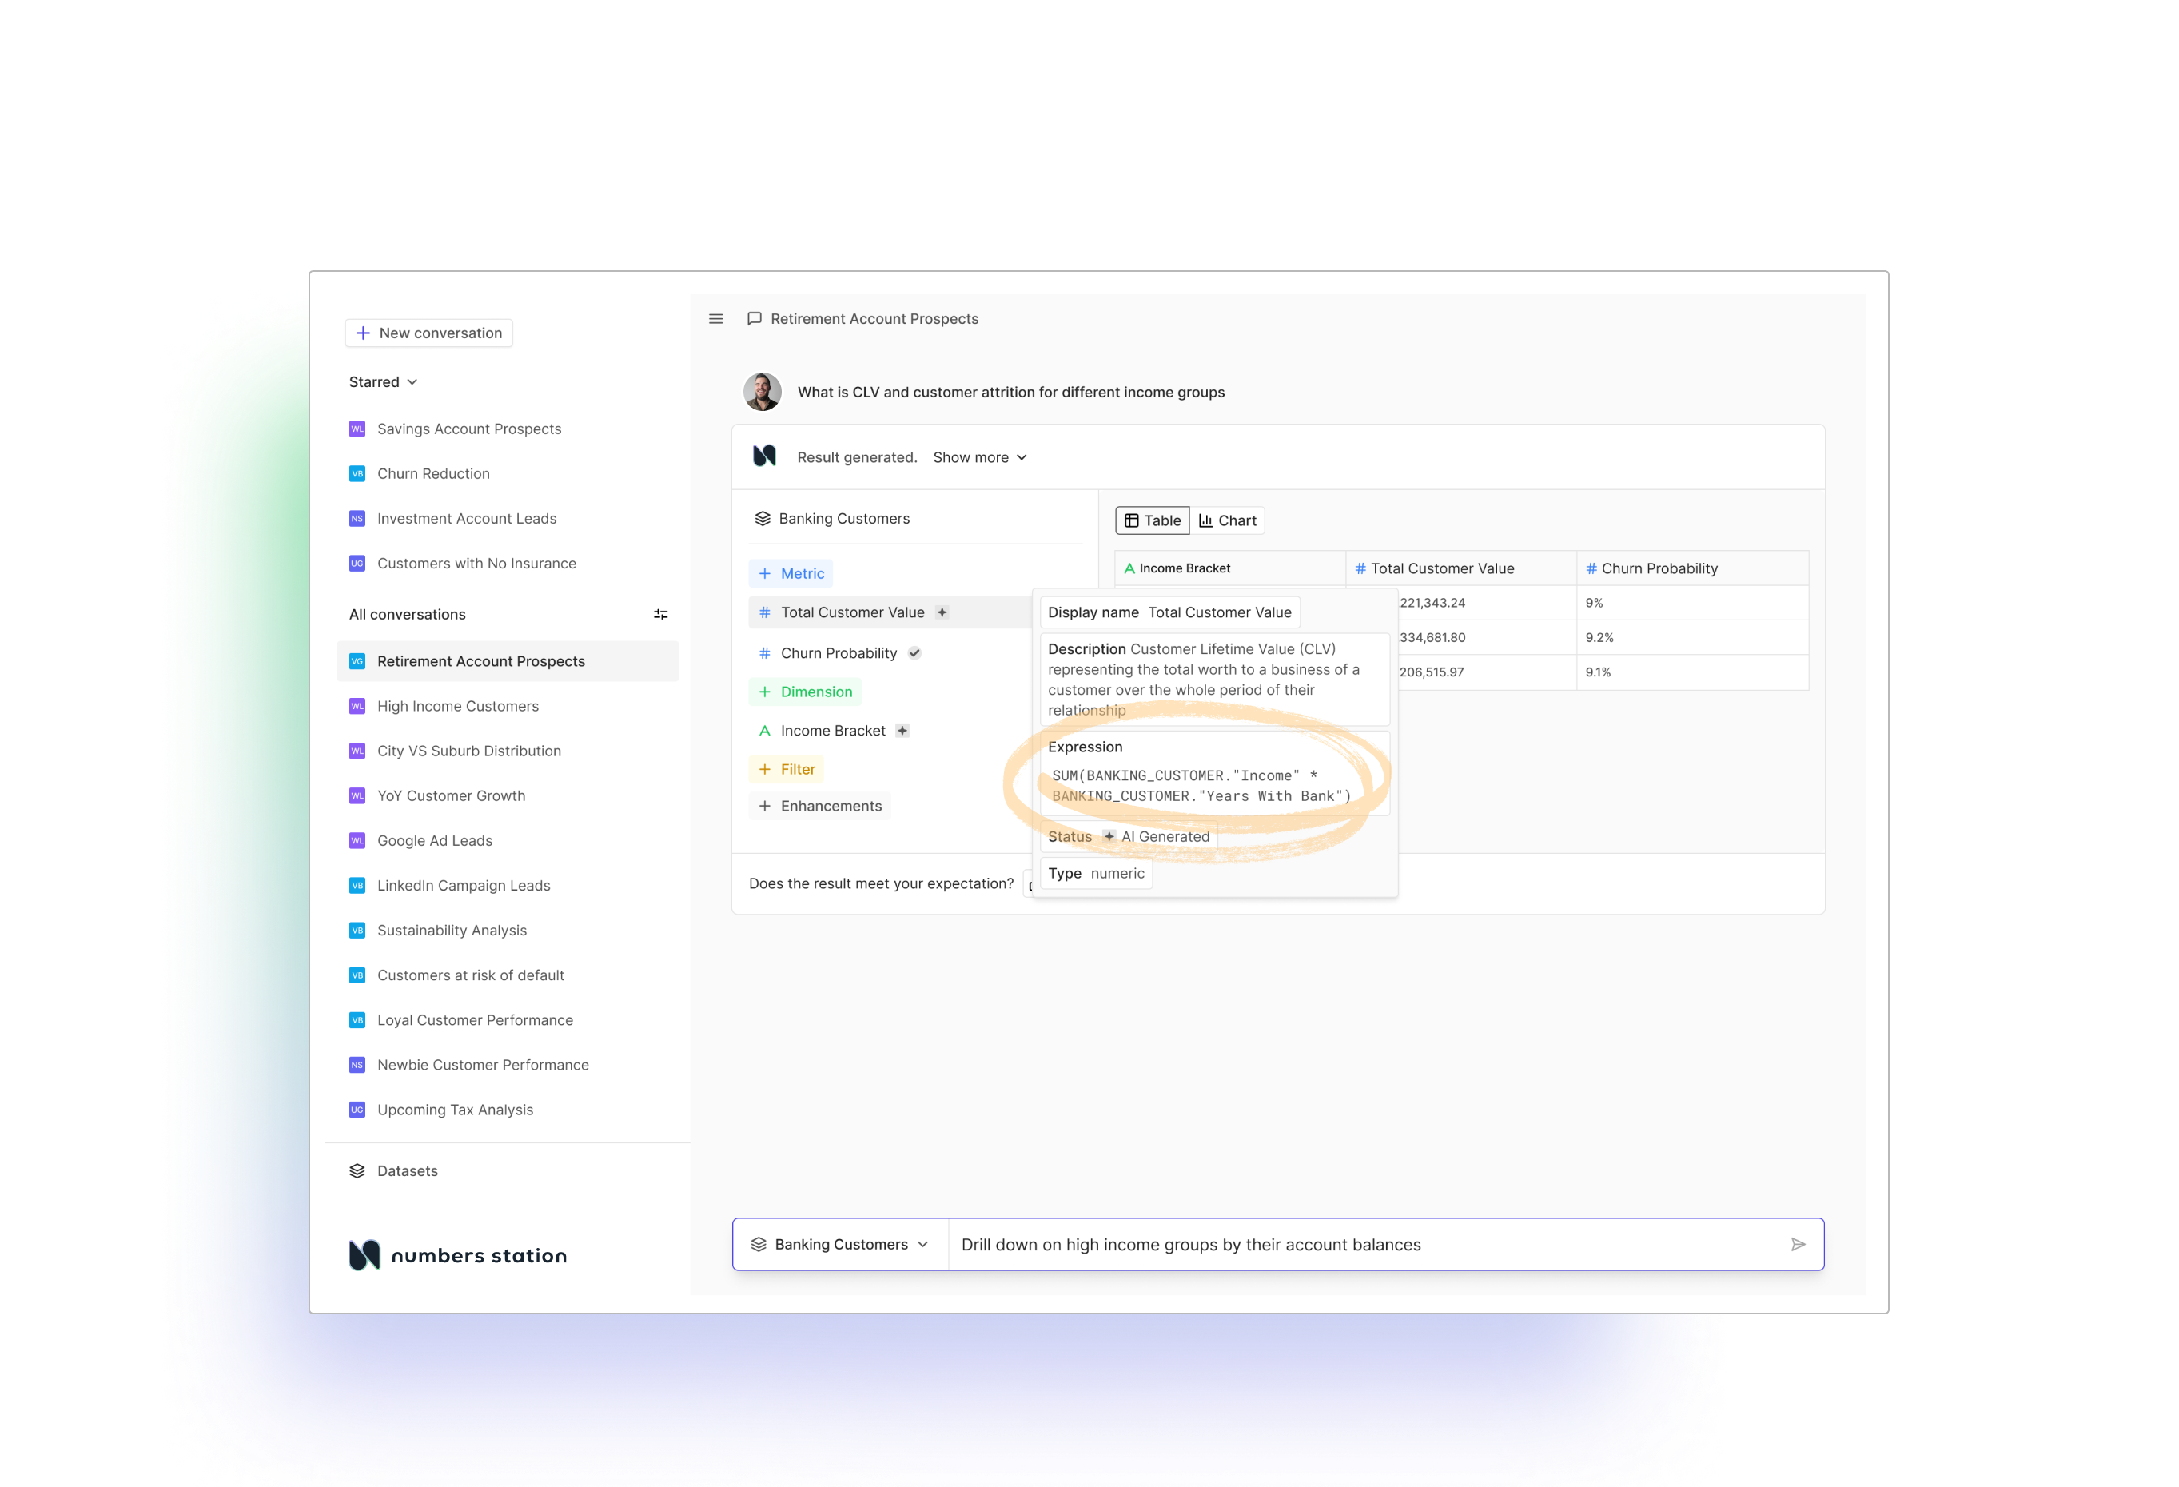The height and width of the screenshot is (1487, 2179).
Task: Open Datasets from the sidebar
Action: pos(406,1171)
